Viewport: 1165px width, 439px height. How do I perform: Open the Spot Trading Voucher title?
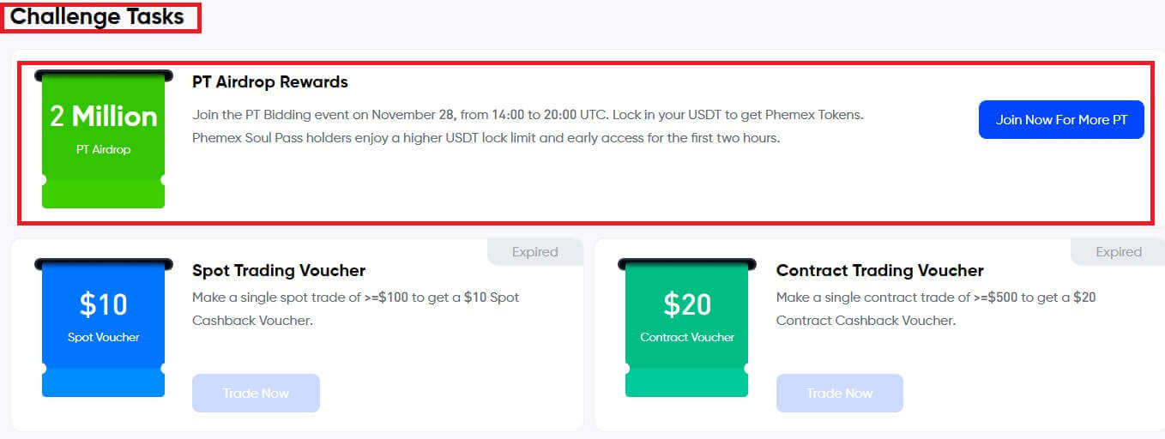(x=279, y=270)
